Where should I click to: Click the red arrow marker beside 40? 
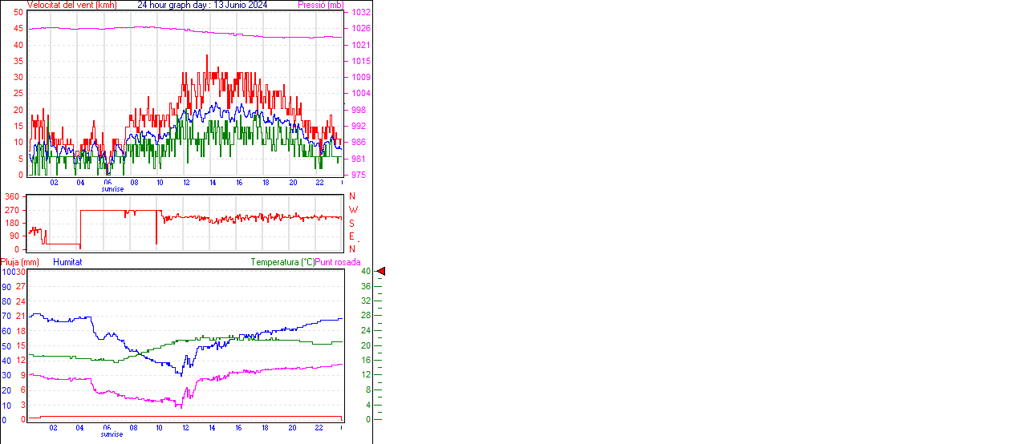point(381,272)
